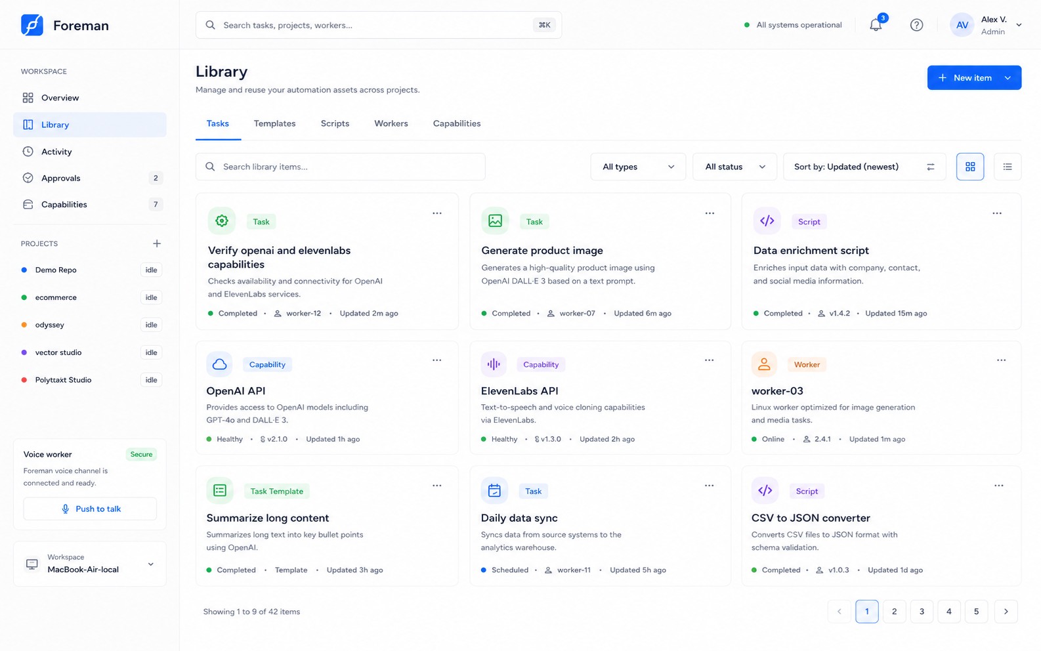Image resolution: width=1041 pixels, height=651 pixels.
Task: Open the notifications bell
Action: (876, 25)
